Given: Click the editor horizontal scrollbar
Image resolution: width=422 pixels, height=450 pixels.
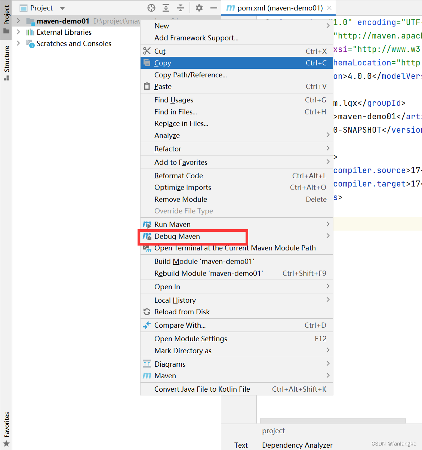Looking at the screenshot, I should (333, 420).
